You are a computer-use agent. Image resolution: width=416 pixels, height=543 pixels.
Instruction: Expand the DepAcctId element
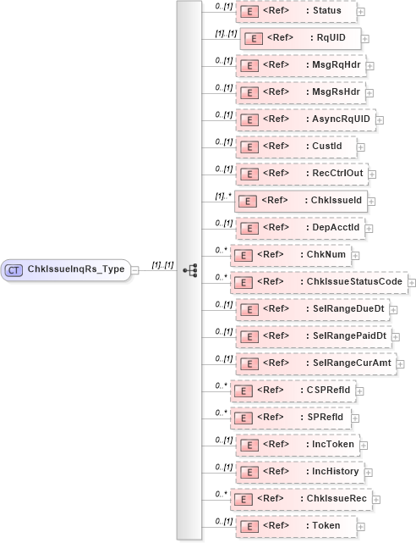point(369,229)
